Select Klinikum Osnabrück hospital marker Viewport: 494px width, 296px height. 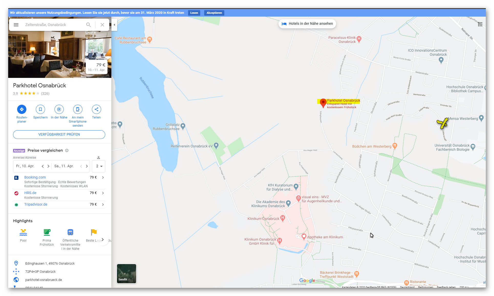[x=283, y=218]
